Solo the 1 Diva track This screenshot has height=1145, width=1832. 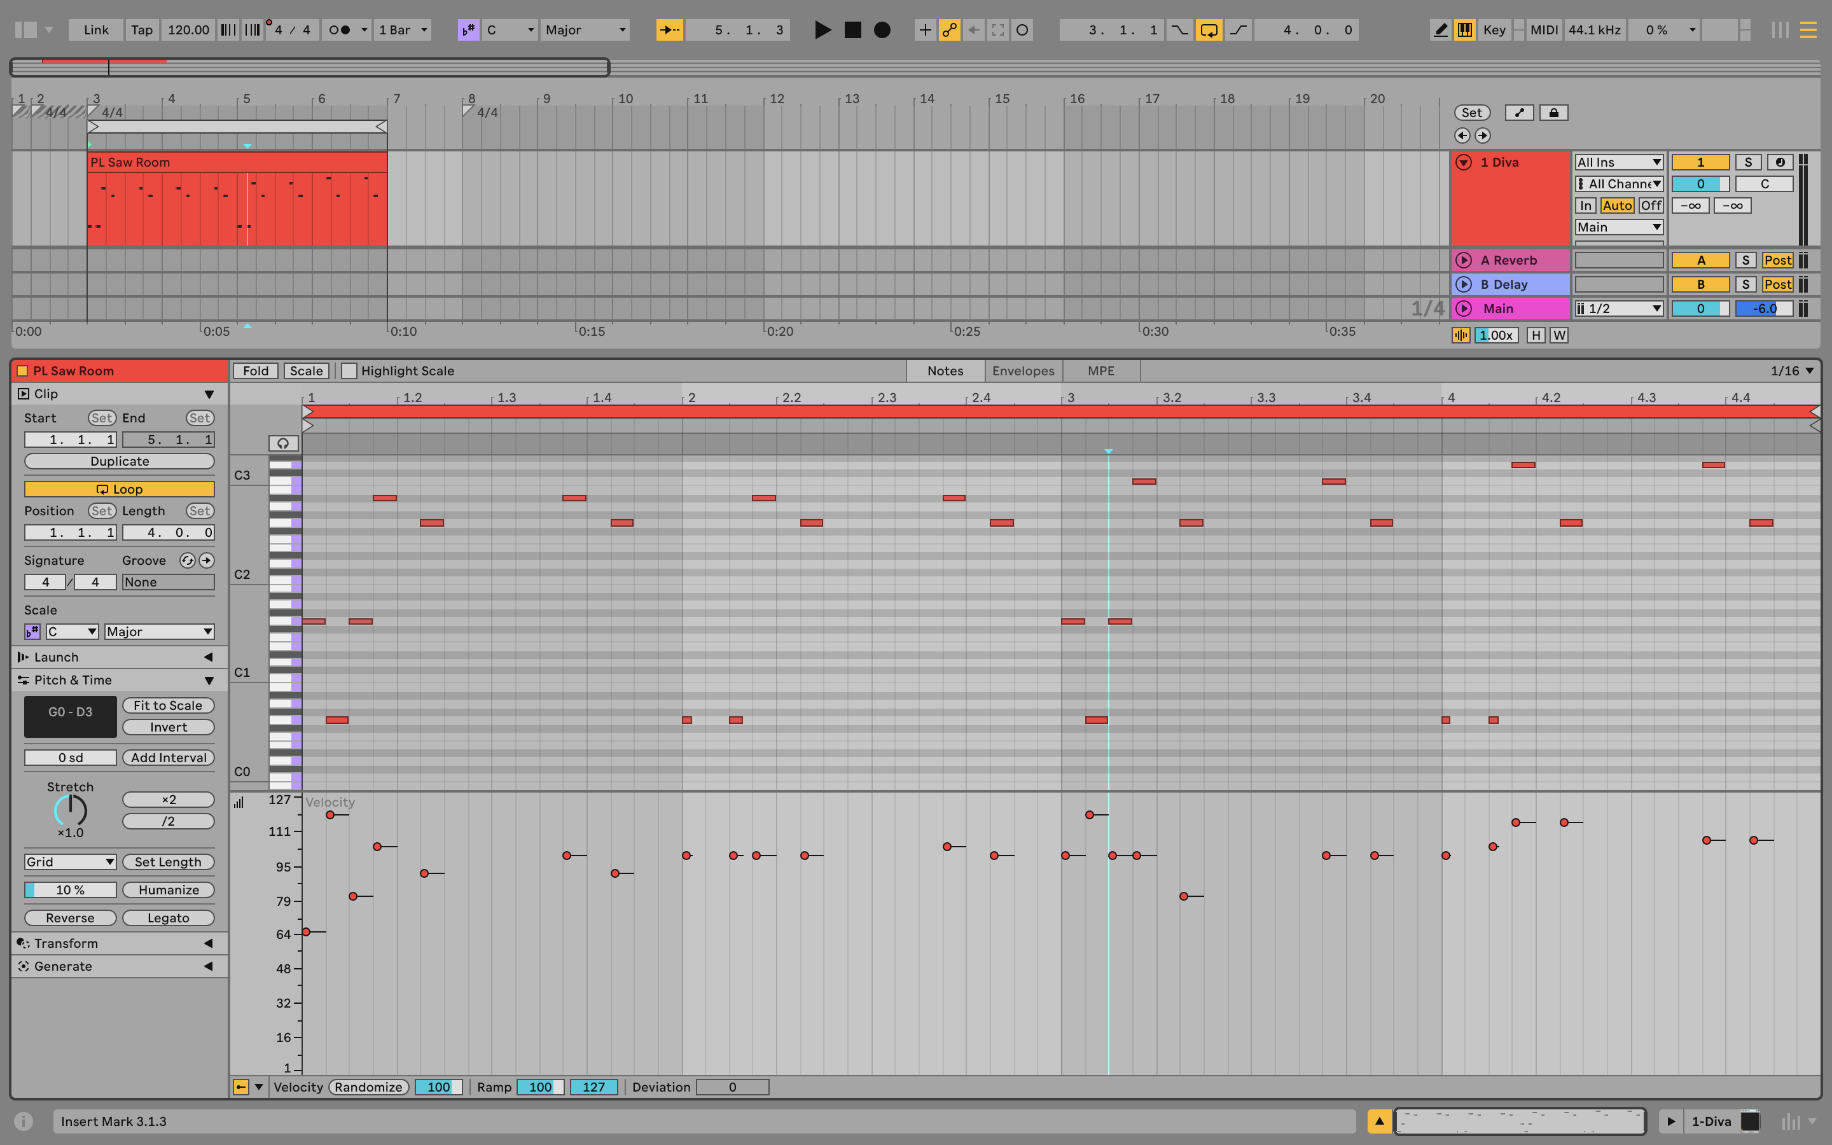(1748, 162)
